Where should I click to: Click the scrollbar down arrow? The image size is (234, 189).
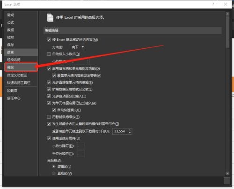tap(227, 174)
